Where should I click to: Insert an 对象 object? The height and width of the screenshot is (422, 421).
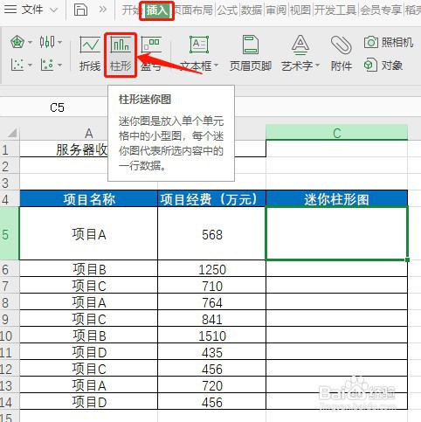(x=383, y=65)
